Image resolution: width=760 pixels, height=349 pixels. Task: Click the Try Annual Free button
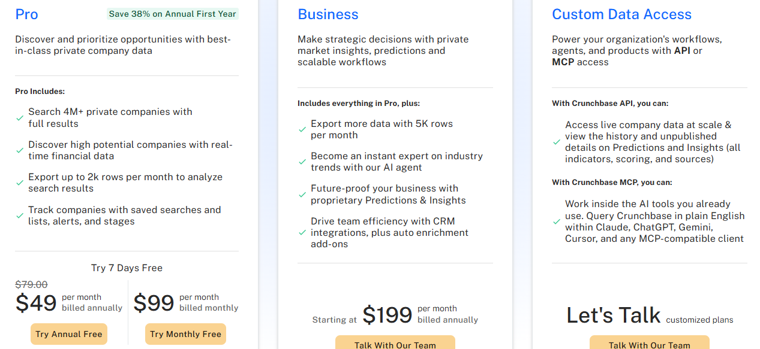[69, 334]
